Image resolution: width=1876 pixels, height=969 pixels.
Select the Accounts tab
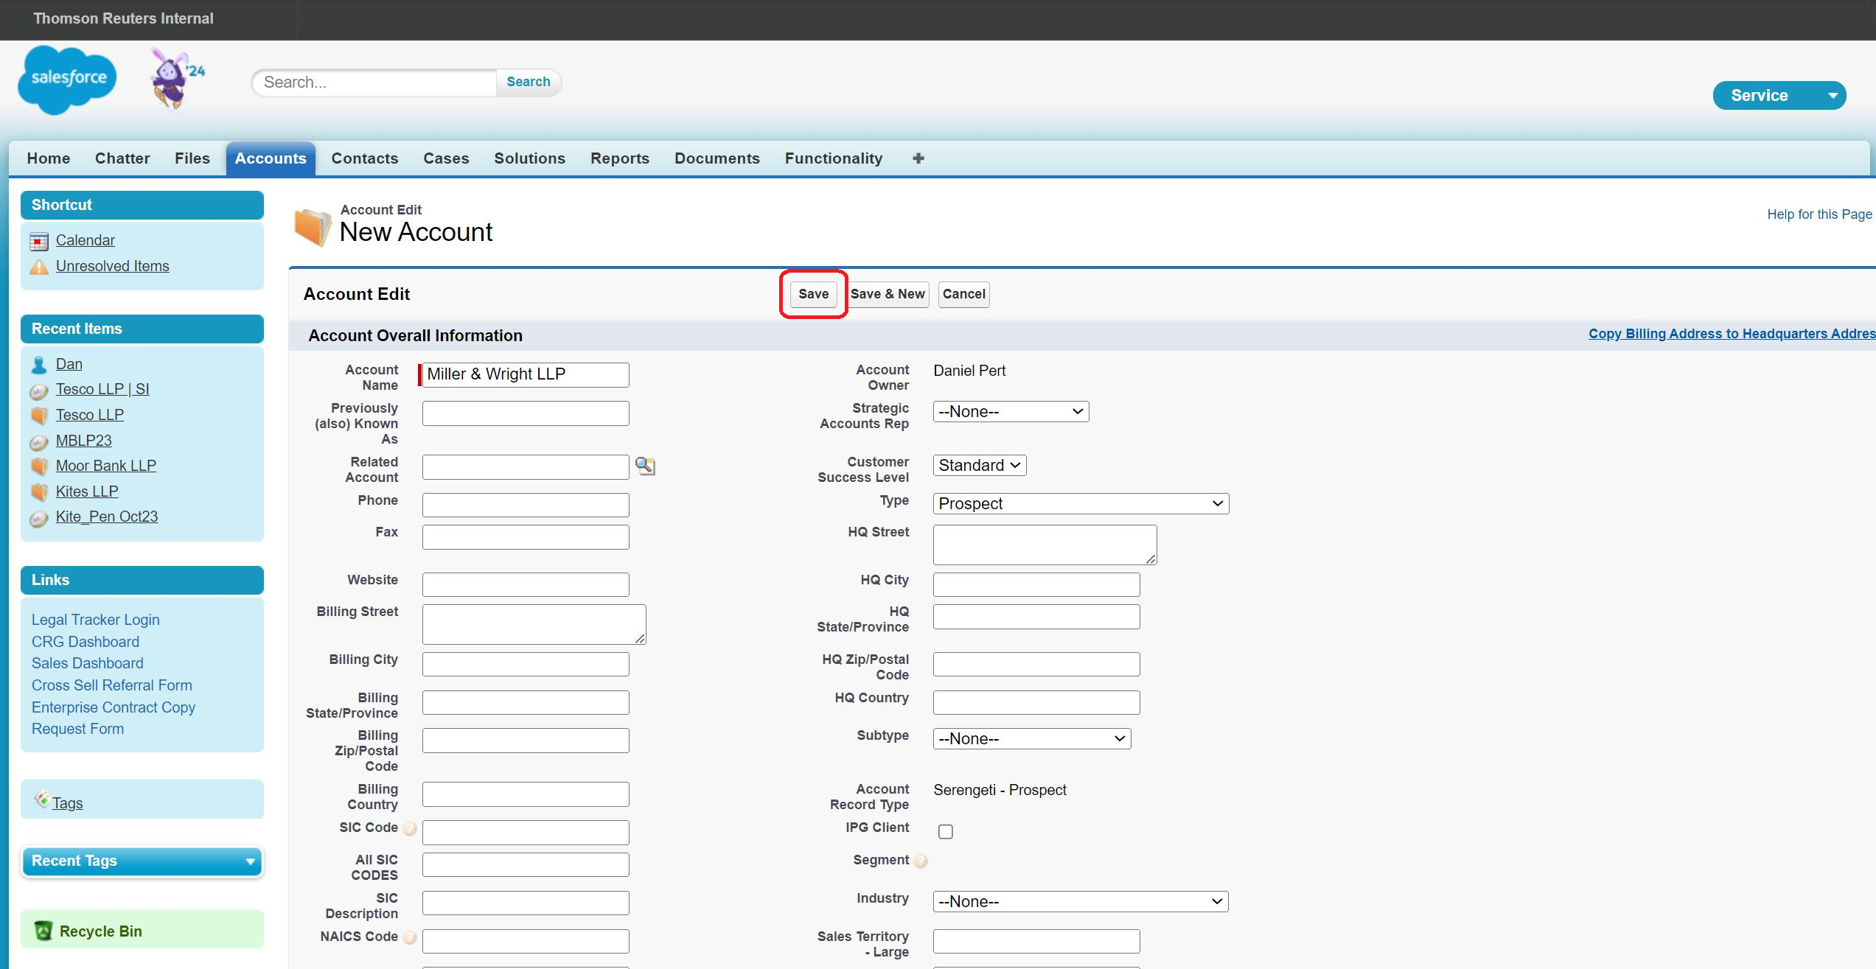point(271,158)
